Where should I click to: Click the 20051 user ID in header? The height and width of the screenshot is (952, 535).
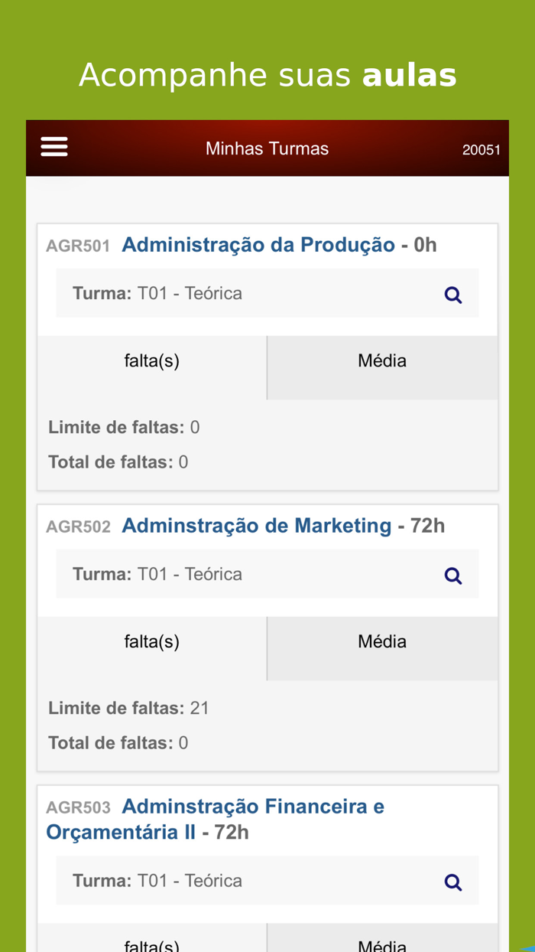click(481, 150)
